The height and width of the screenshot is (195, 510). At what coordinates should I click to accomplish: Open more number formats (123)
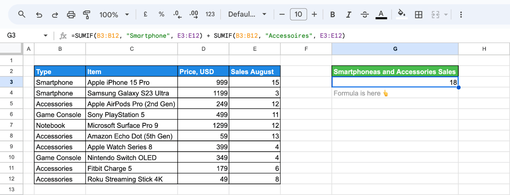(x=210, y=14)
